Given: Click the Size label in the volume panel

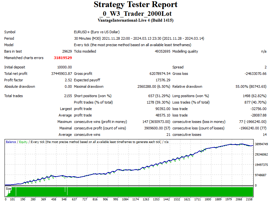Looking at the screenshot, I should 9,189.
